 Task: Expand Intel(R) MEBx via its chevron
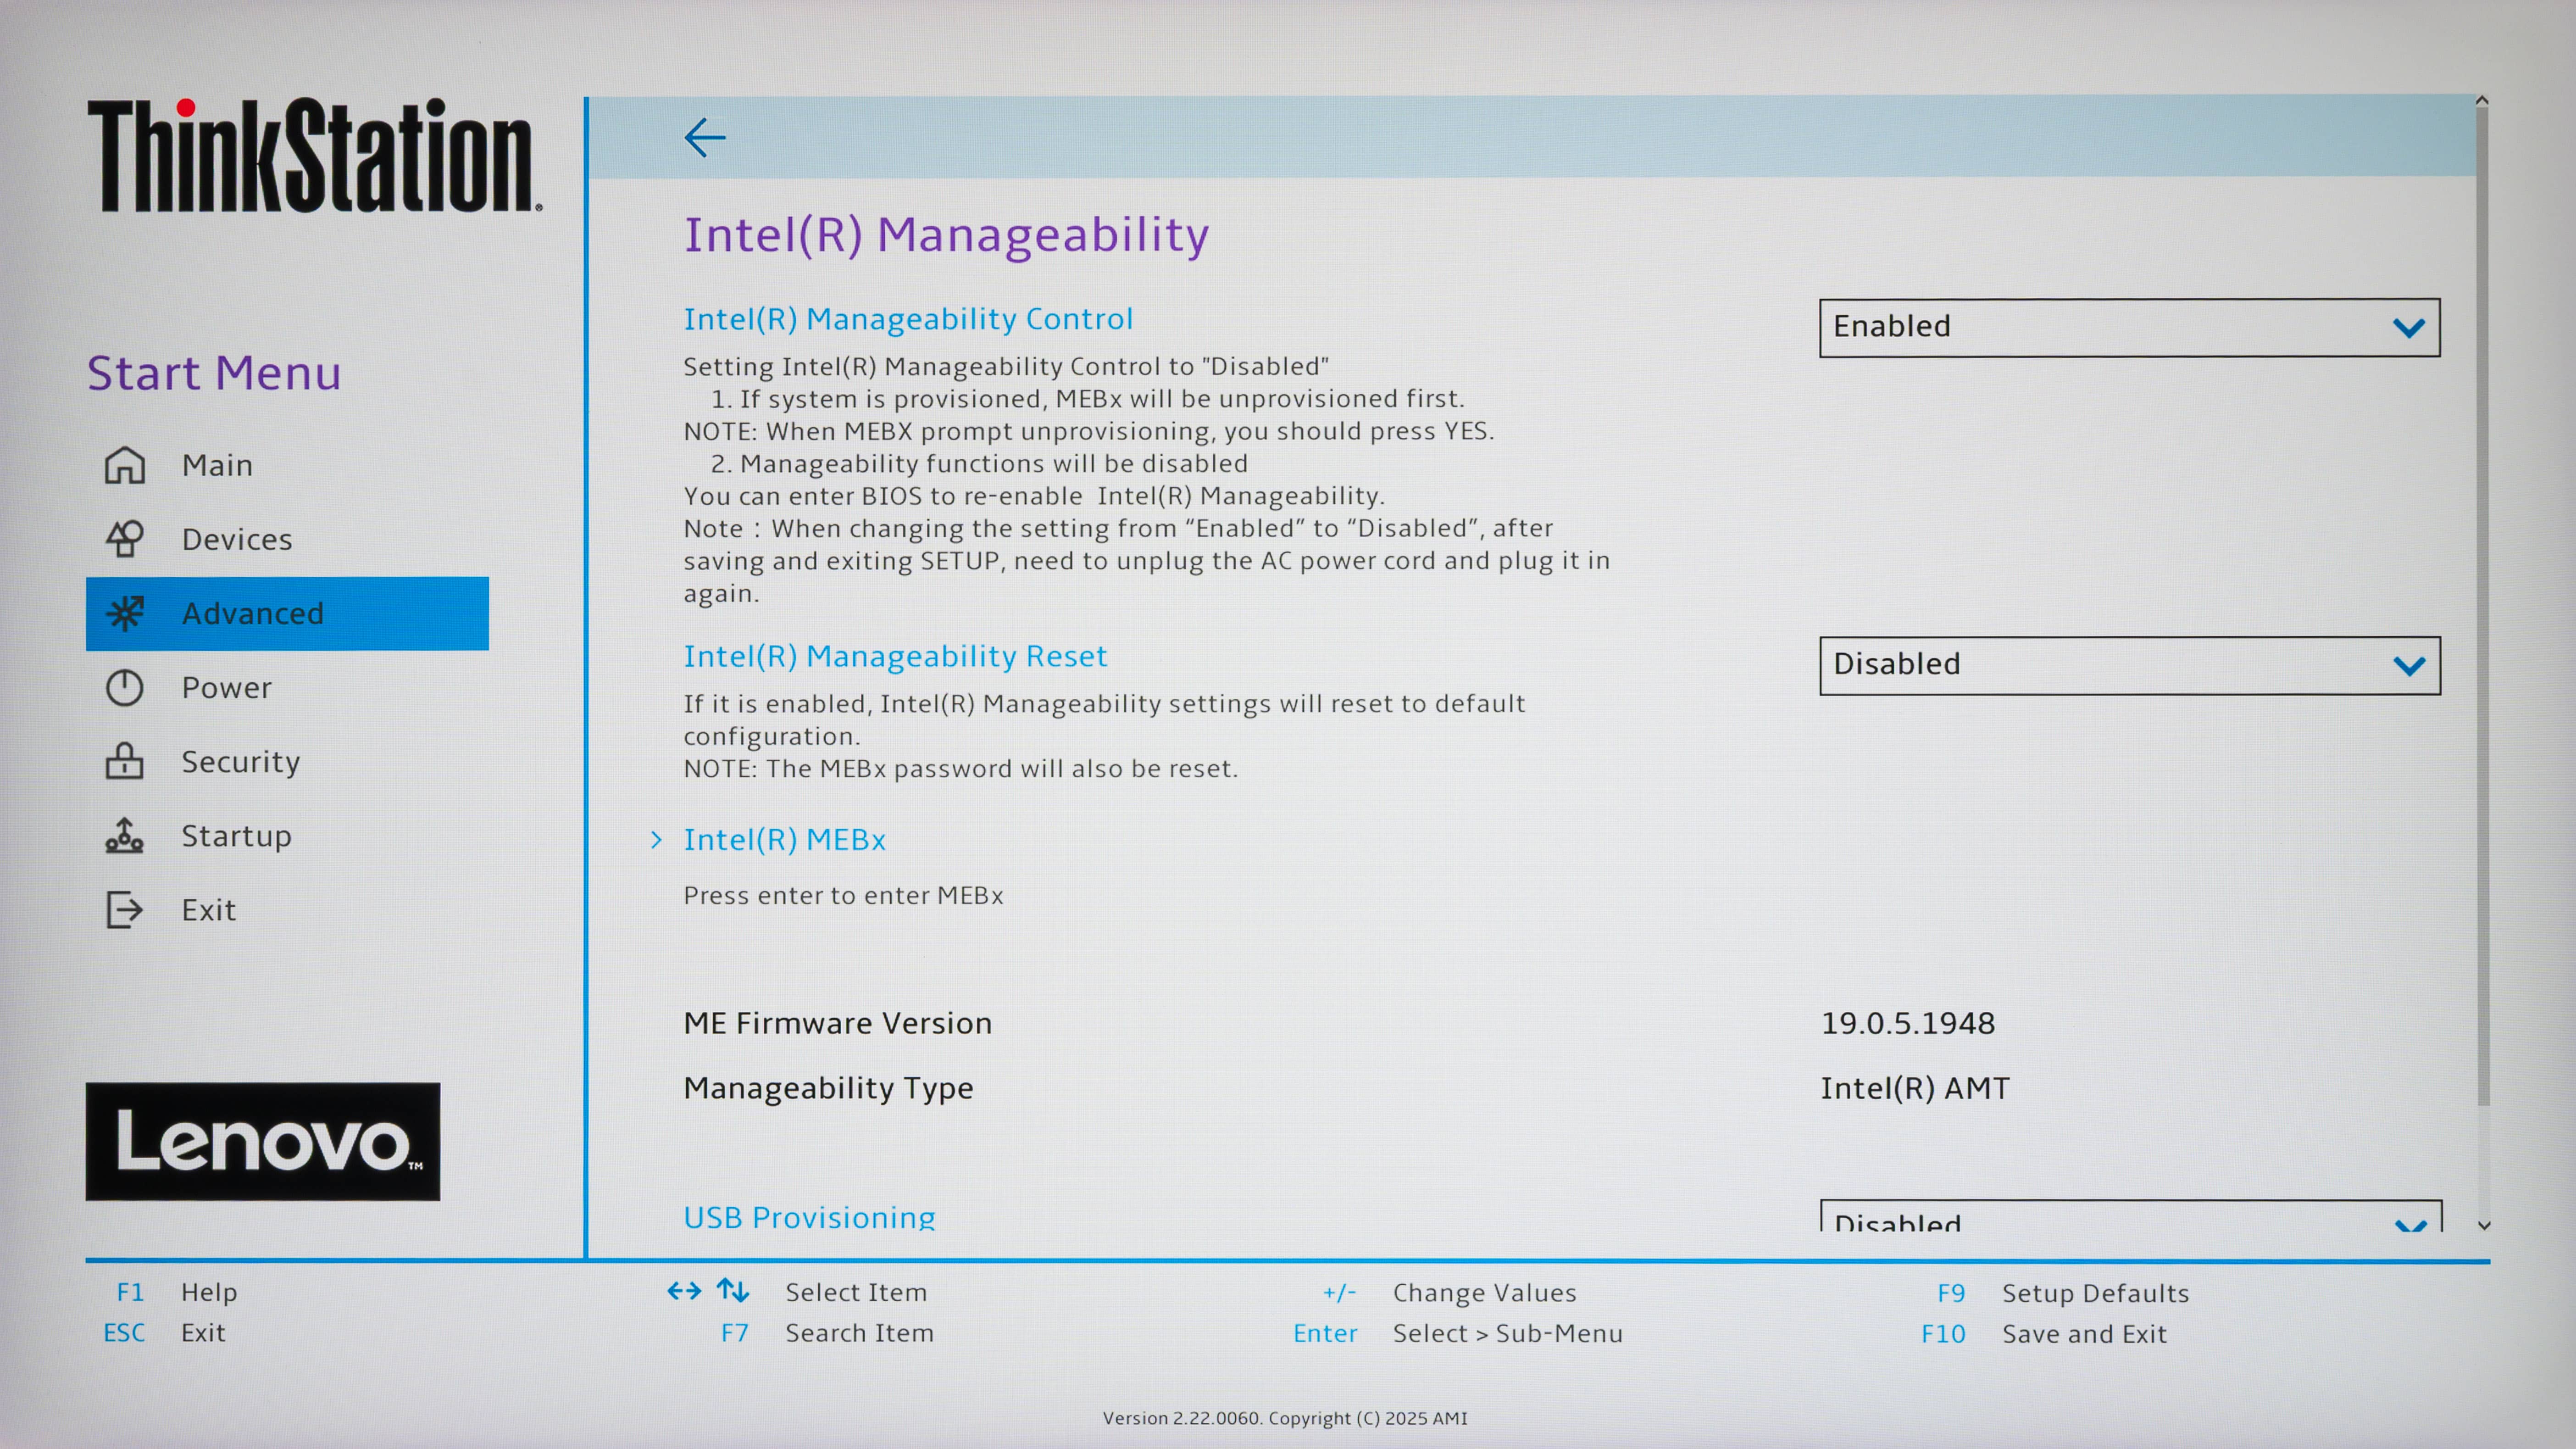pyautogui.click(x=656, y=840)
